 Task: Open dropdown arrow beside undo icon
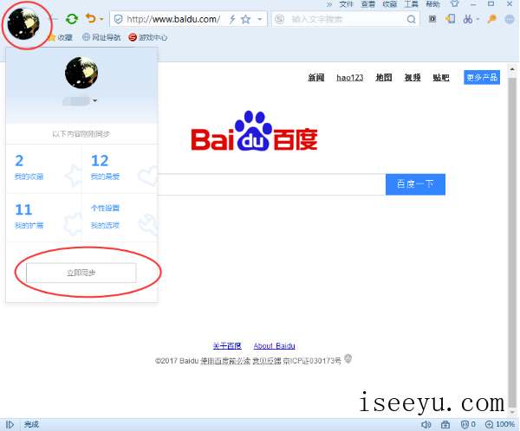[x=101, y=19]
